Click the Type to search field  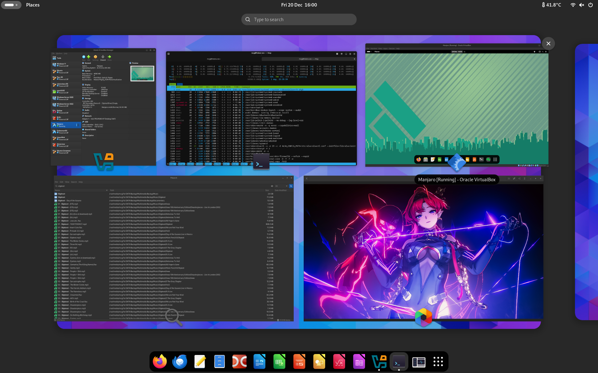click(299, 20)
